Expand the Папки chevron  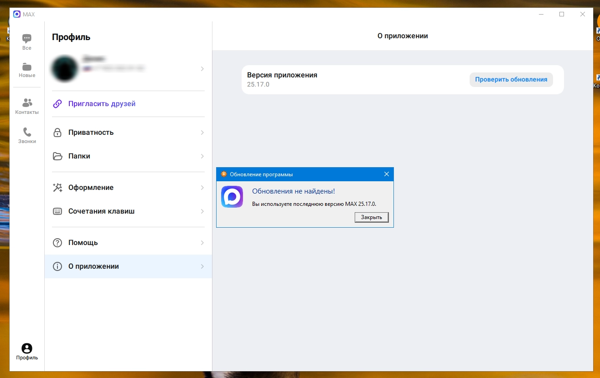tap(202, 156)
